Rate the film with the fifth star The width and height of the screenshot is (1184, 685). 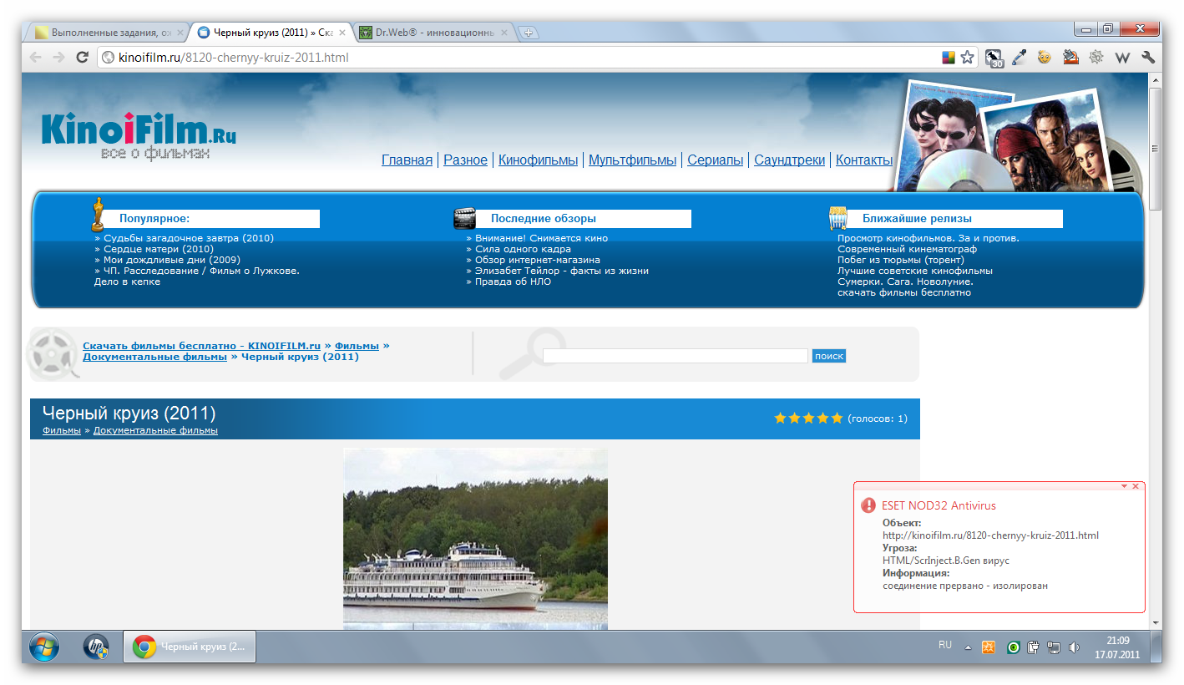(x=837, y=418)
